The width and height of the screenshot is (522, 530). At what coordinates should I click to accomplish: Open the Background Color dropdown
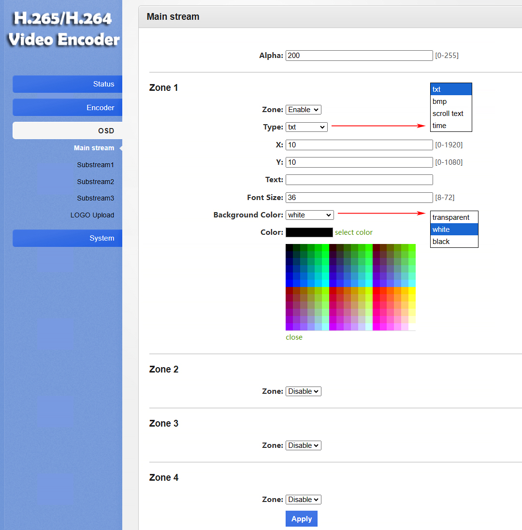click(x=309, y=215)
